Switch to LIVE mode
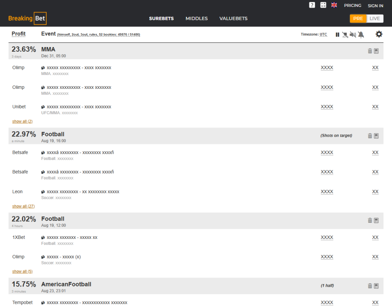This screenshot has width=392, height=307. coord(375,18)
